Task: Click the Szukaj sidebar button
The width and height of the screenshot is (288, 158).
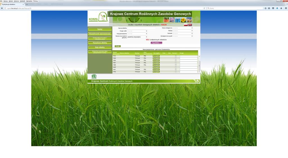Action: 100,29
